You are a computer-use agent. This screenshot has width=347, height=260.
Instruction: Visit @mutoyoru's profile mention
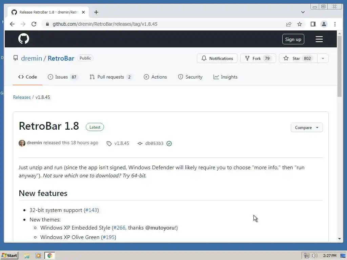tap(160, 228)
